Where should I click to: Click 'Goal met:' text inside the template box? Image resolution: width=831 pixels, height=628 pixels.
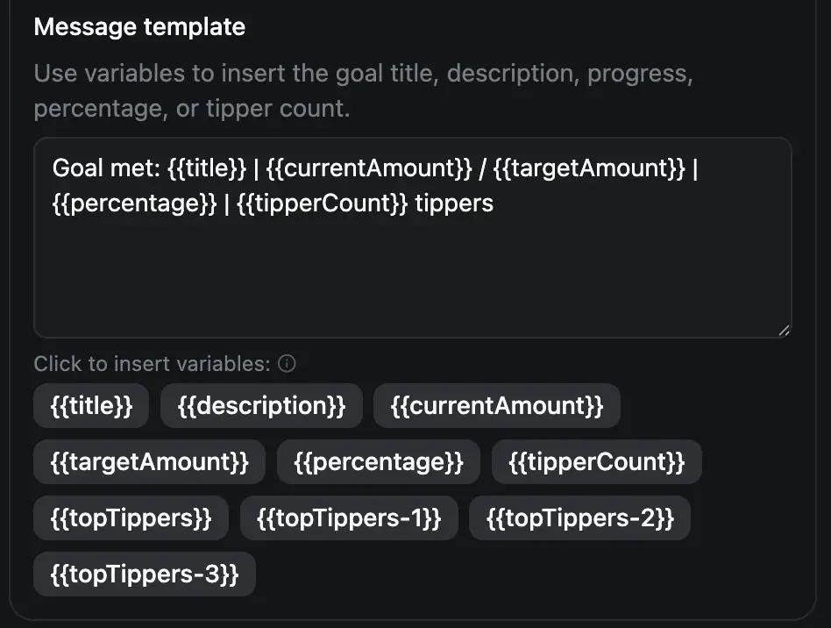tap(106, 168)
